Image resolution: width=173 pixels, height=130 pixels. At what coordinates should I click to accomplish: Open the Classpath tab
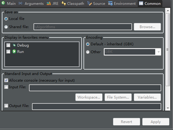pyautogui.click(x=73, y=4)
